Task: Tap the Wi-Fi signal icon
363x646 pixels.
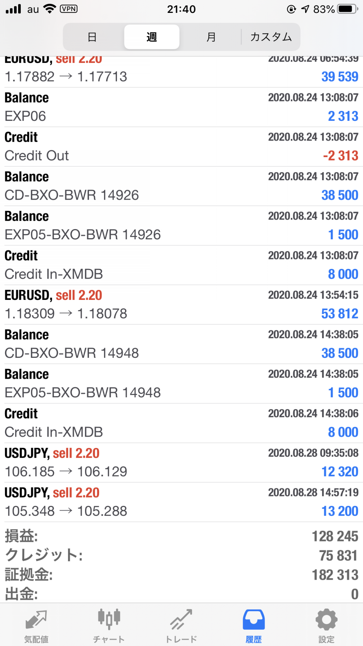Action: point(50,9)
